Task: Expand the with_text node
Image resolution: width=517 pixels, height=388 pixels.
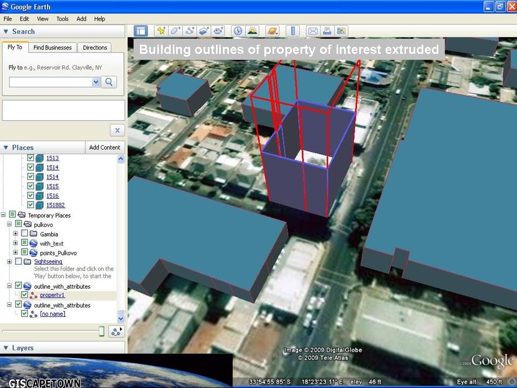Action: point(15,243)
